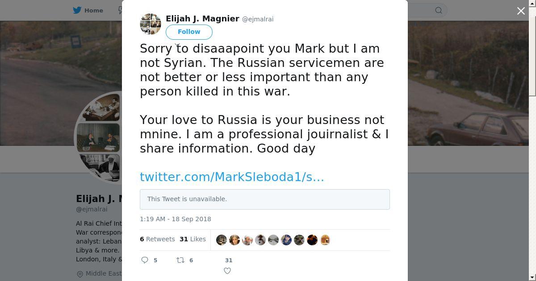Screen dimensions: 536x281
Task: Open the twitter.com/MarkSleboda1 link
Action: tap(232, 177)
